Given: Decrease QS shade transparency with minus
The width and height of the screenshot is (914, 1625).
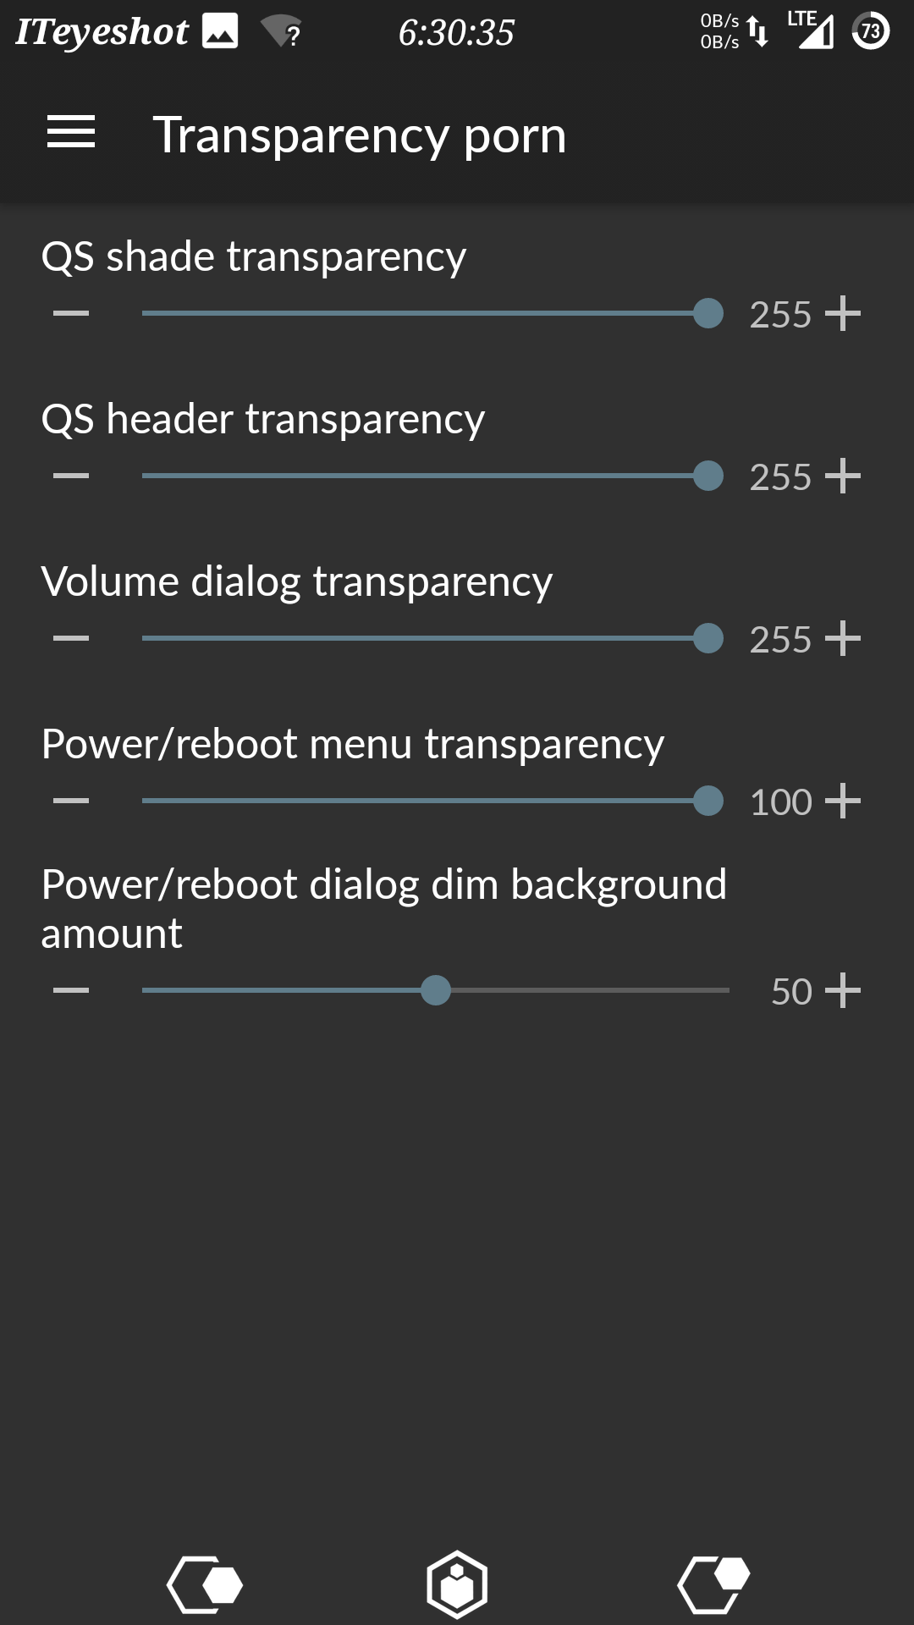Looking at the screenshot, I should (x=71, y=313).
